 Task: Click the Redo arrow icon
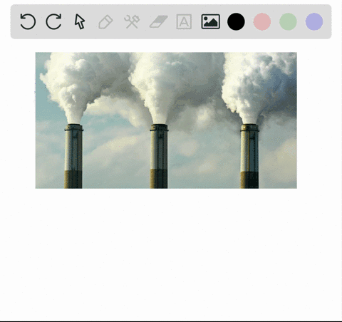pos(53,21)
